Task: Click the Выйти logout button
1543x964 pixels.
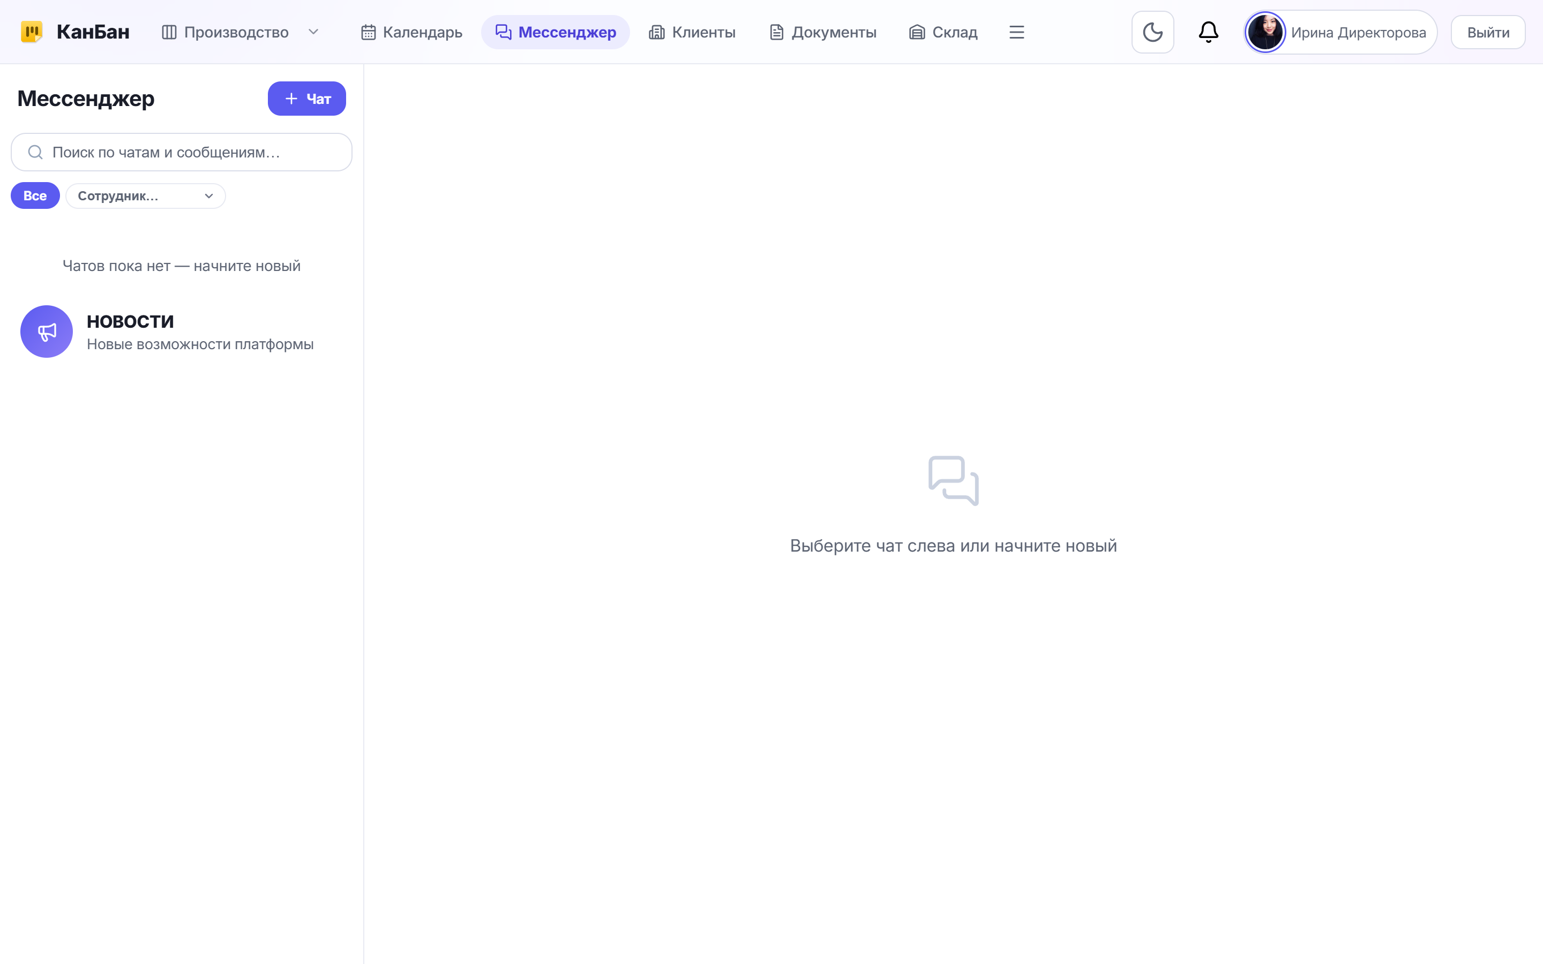Action: point(1487,32)
